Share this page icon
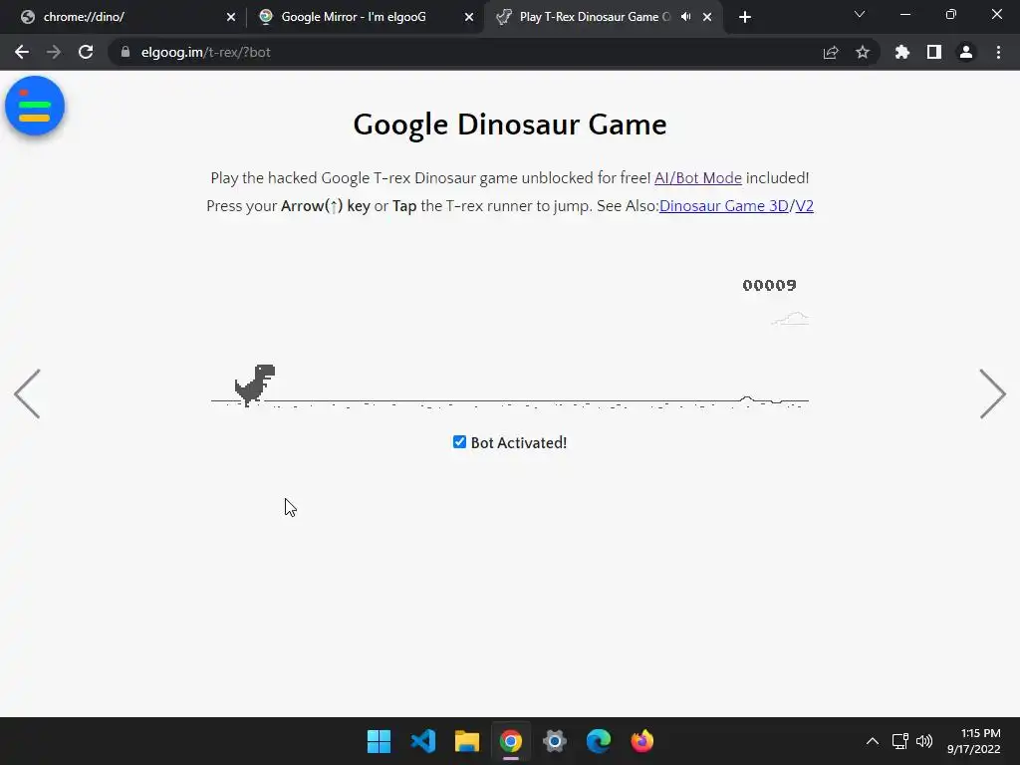Screen dimensions: 1020x765 [831, 52]
